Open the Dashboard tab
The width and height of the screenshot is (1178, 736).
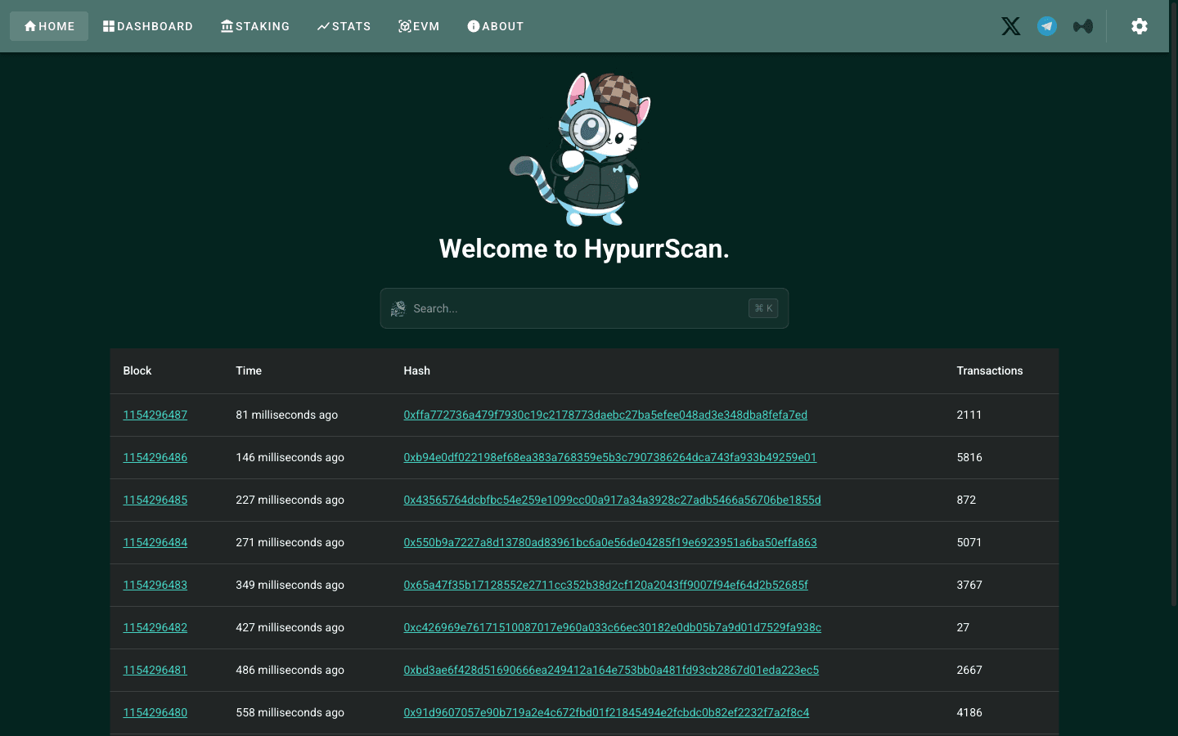tap(148, 26)
